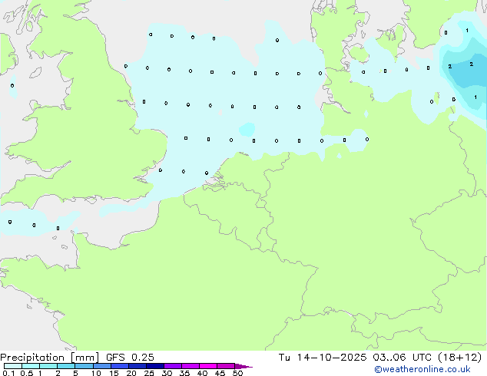Select the 40–45 mm magenta legend swatch
487x376 pixels.
click(x=208, y=366)
